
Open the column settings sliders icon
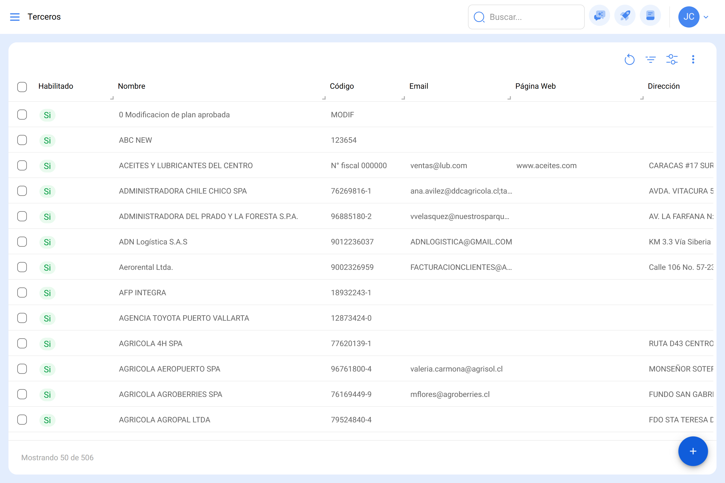(x=672, y=60)
